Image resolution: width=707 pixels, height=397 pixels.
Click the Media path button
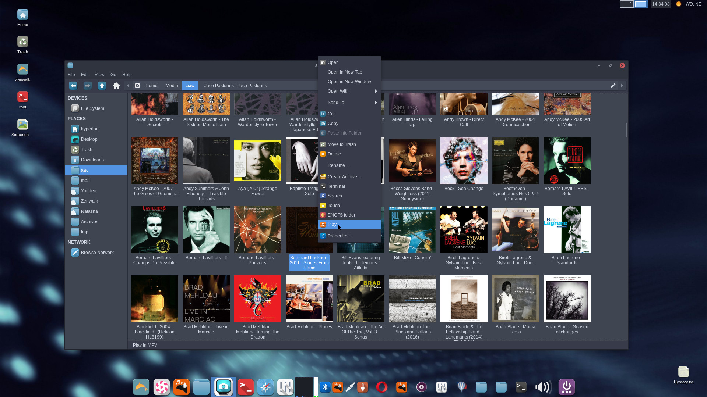click(x=172, y=86)
